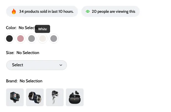Click the 'Color:' label
Viewport: 171px width, 112px height.
[x=11, y=28]
